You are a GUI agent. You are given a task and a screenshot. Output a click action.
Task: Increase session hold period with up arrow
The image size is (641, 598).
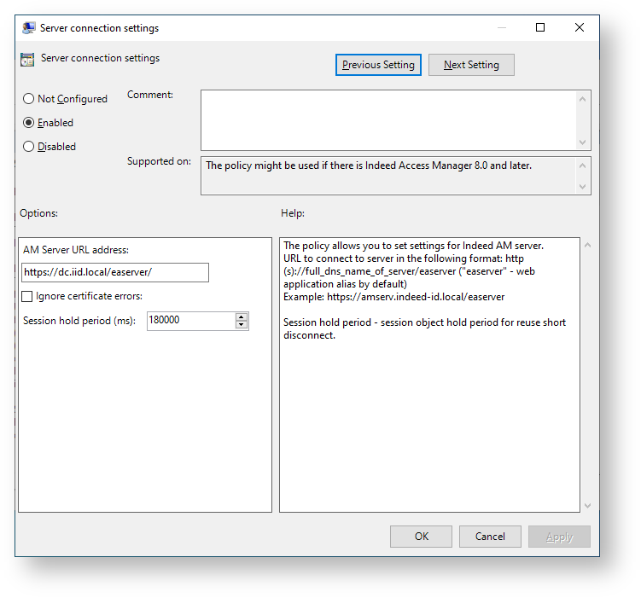click(x=242, y=316)
